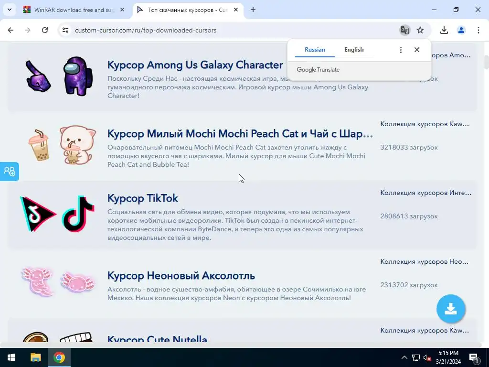Open Курсор Милый Mochi Mochi Peach Cat link

click(240, 134)
